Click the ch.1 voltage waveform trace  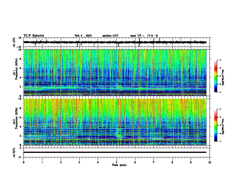coord(115,42)
